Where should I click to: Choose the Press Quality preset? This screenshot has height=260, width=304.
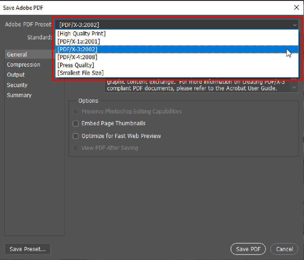point(76,65)
